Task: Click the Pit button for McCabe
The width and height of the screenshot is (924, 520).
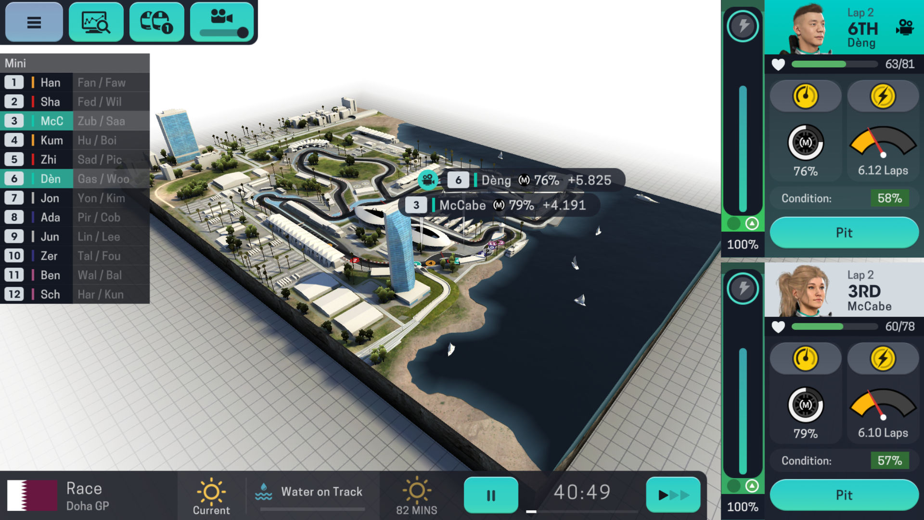Action: tap(844, 494)
